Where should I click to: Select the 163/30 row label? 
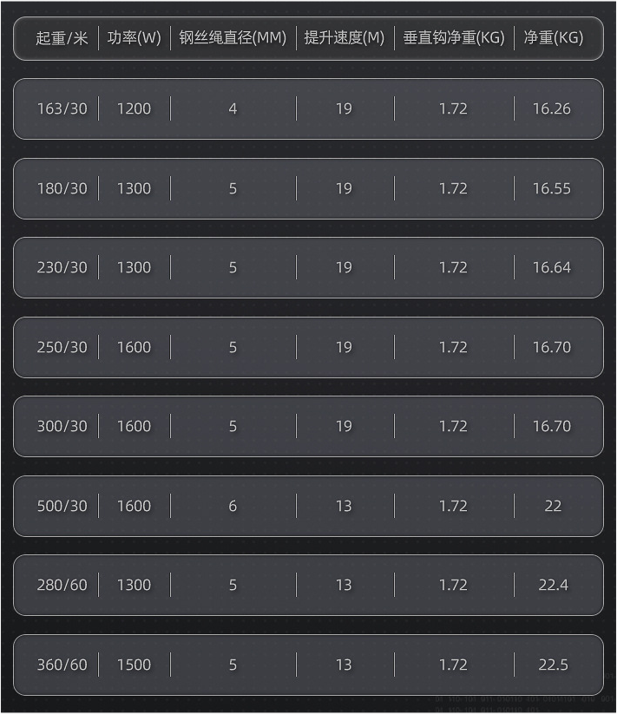click(x=62, y=108)
